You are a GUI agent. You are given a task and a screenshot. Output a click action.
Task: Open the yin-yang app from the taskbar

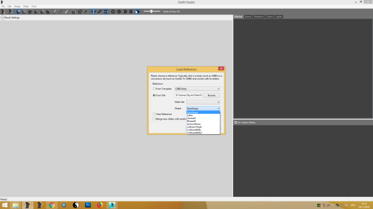(76, 205)
